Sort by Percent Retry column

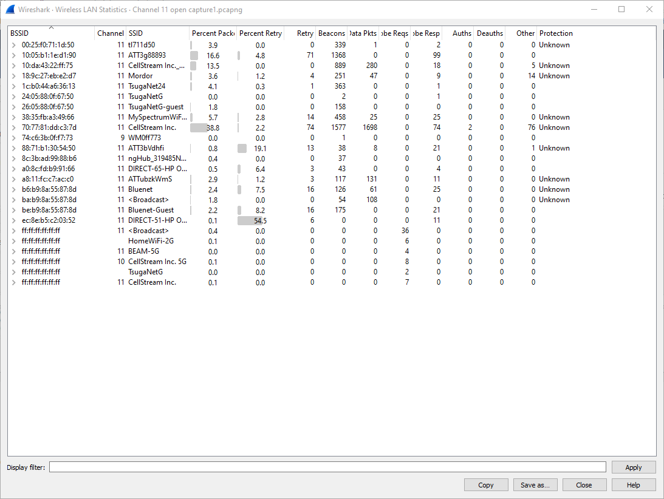tap(260, 33)
